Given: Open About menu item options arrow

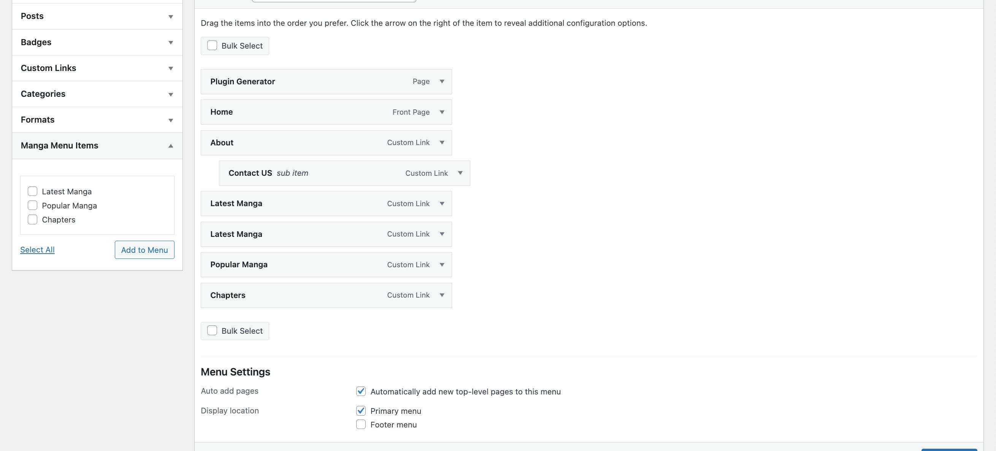Looking at the screenshot, I should 442,142.
